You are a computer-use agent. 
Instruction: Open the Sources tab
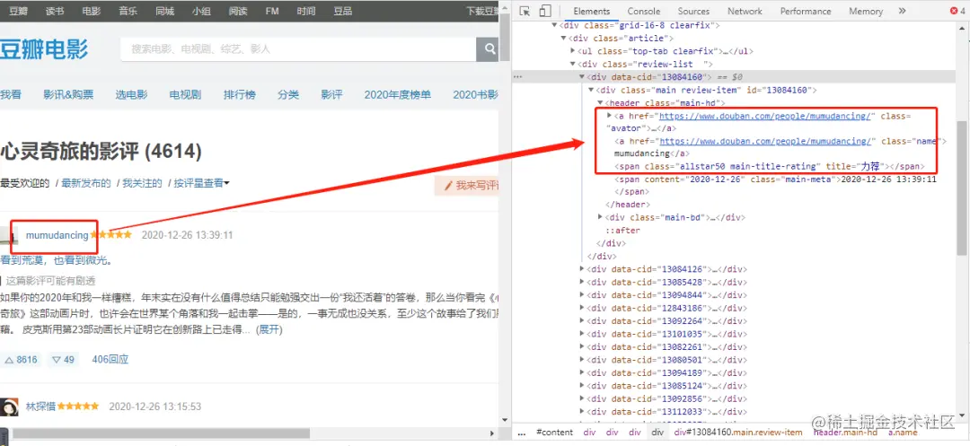[693, 11]
